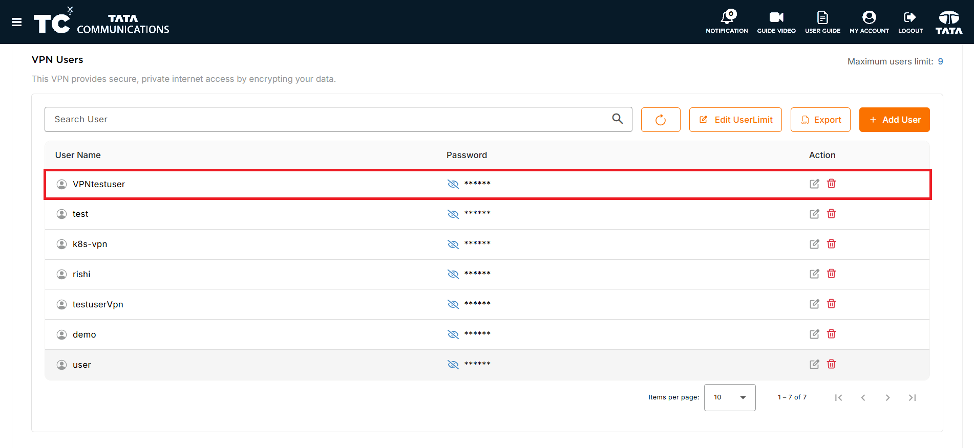Delete the user named user
The image size is (974, 448).
[831, 364]
